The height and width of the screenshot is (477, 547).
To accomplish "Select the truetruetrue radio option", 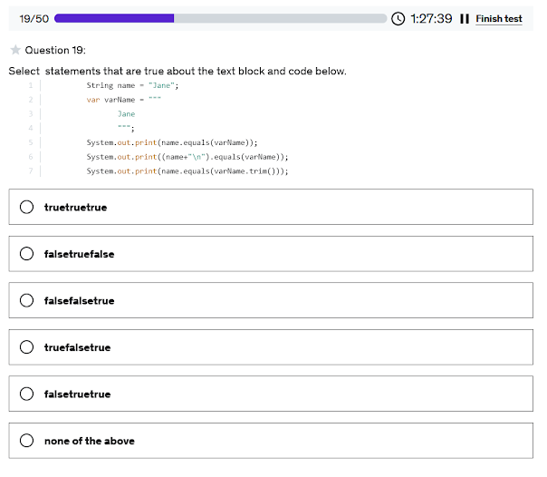I will click(x=26, y=207).
